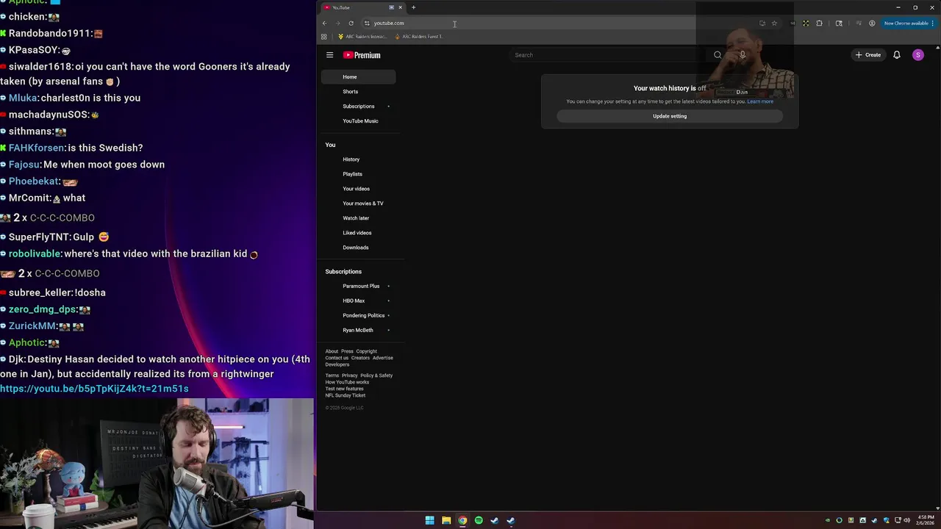Screen dimensions: 941x529
Task: Click the search magnifier button
Action: (718, 55)
